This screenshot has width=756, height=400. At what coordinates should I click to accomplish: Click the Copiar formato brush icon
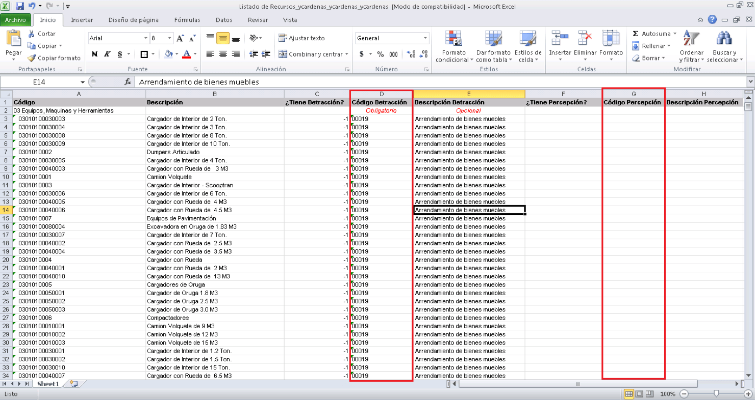pos(32,58)
